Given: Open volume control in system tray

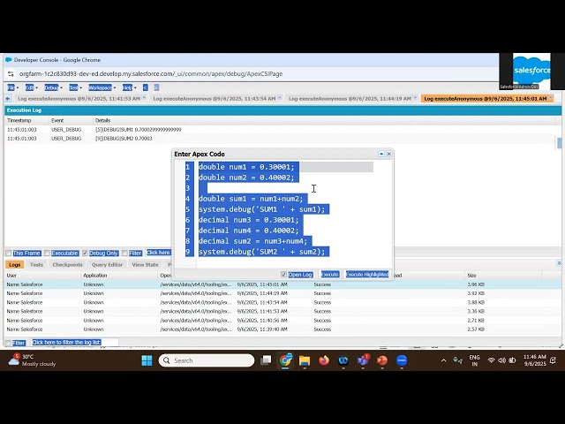Looking at the screenshot, I should click(x=501, y=360).
